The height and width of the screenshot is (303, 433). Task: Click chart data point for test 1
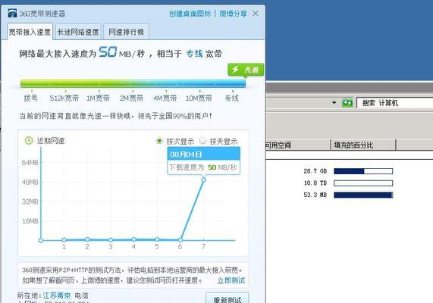click(64, 240)
